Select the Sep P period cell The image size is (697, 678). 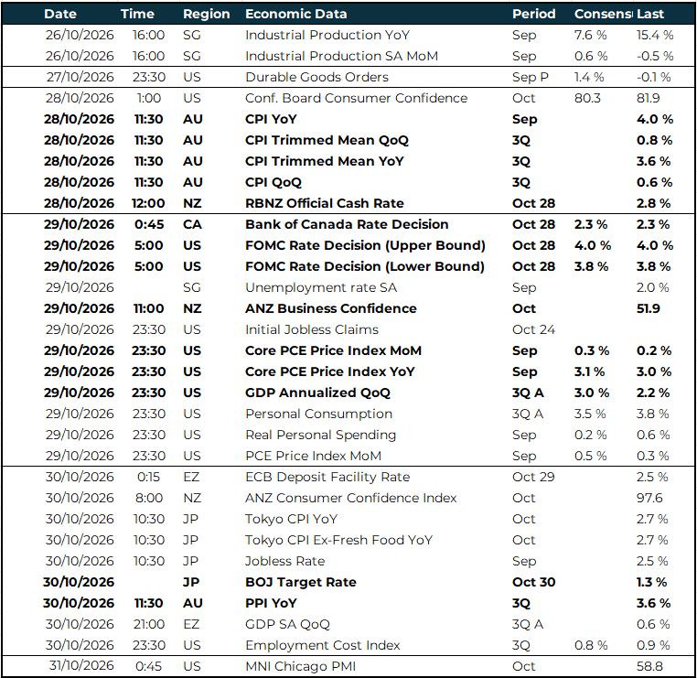tap(531, 78)
